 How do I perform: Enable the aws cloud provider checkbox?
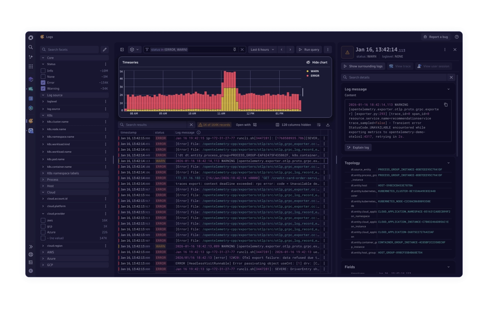[43, 221]
